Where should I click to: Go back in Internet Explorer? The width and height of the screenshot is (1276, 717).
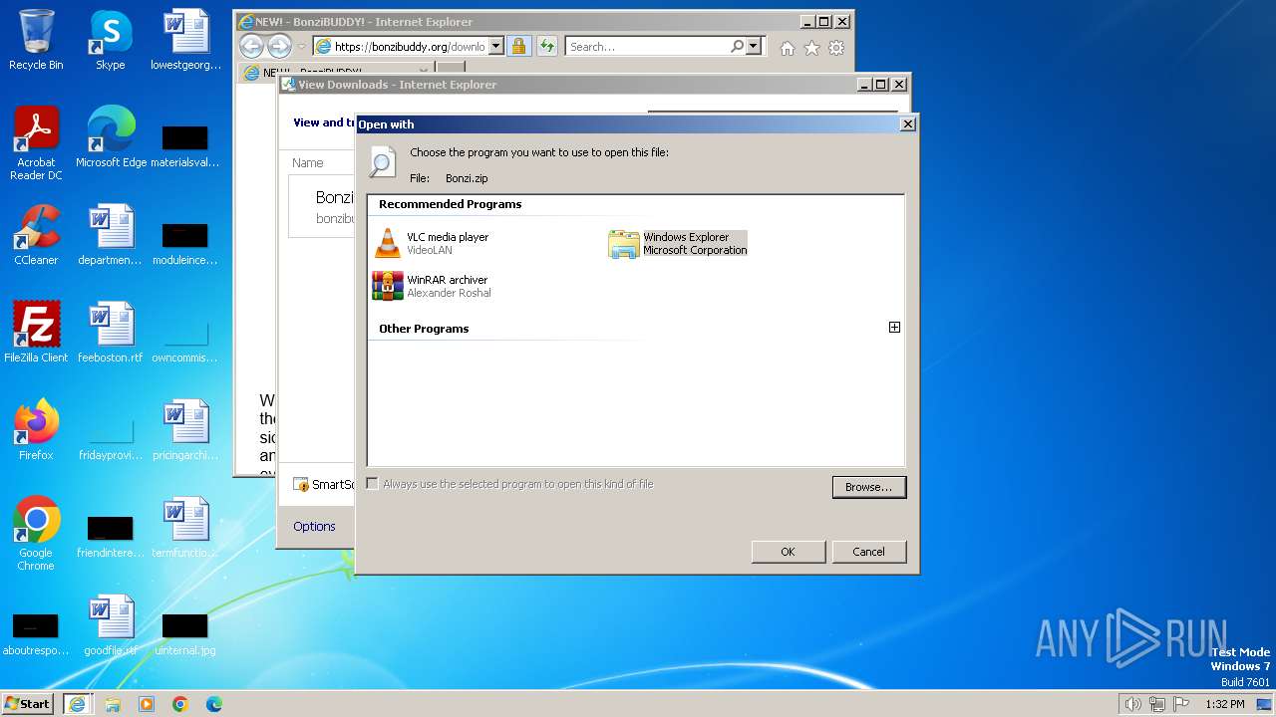pos(251,46)
